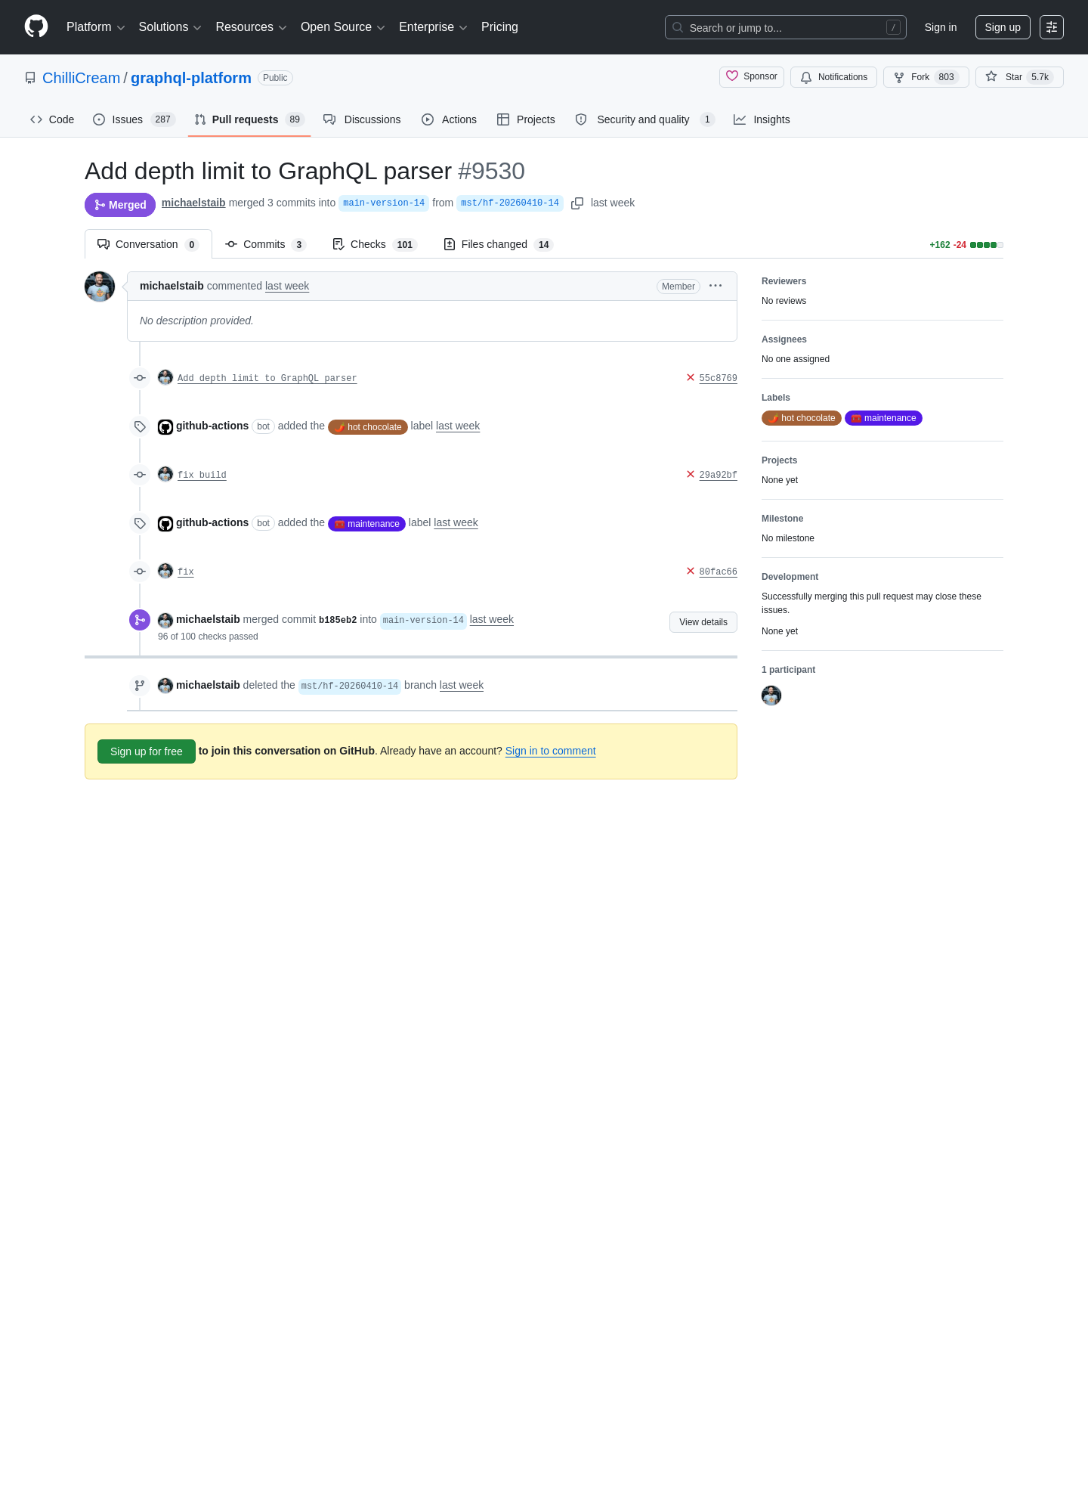The width and height of the screenshot is (1088, 1512).
Task: Click the View details button
Action: click(703, 622)
